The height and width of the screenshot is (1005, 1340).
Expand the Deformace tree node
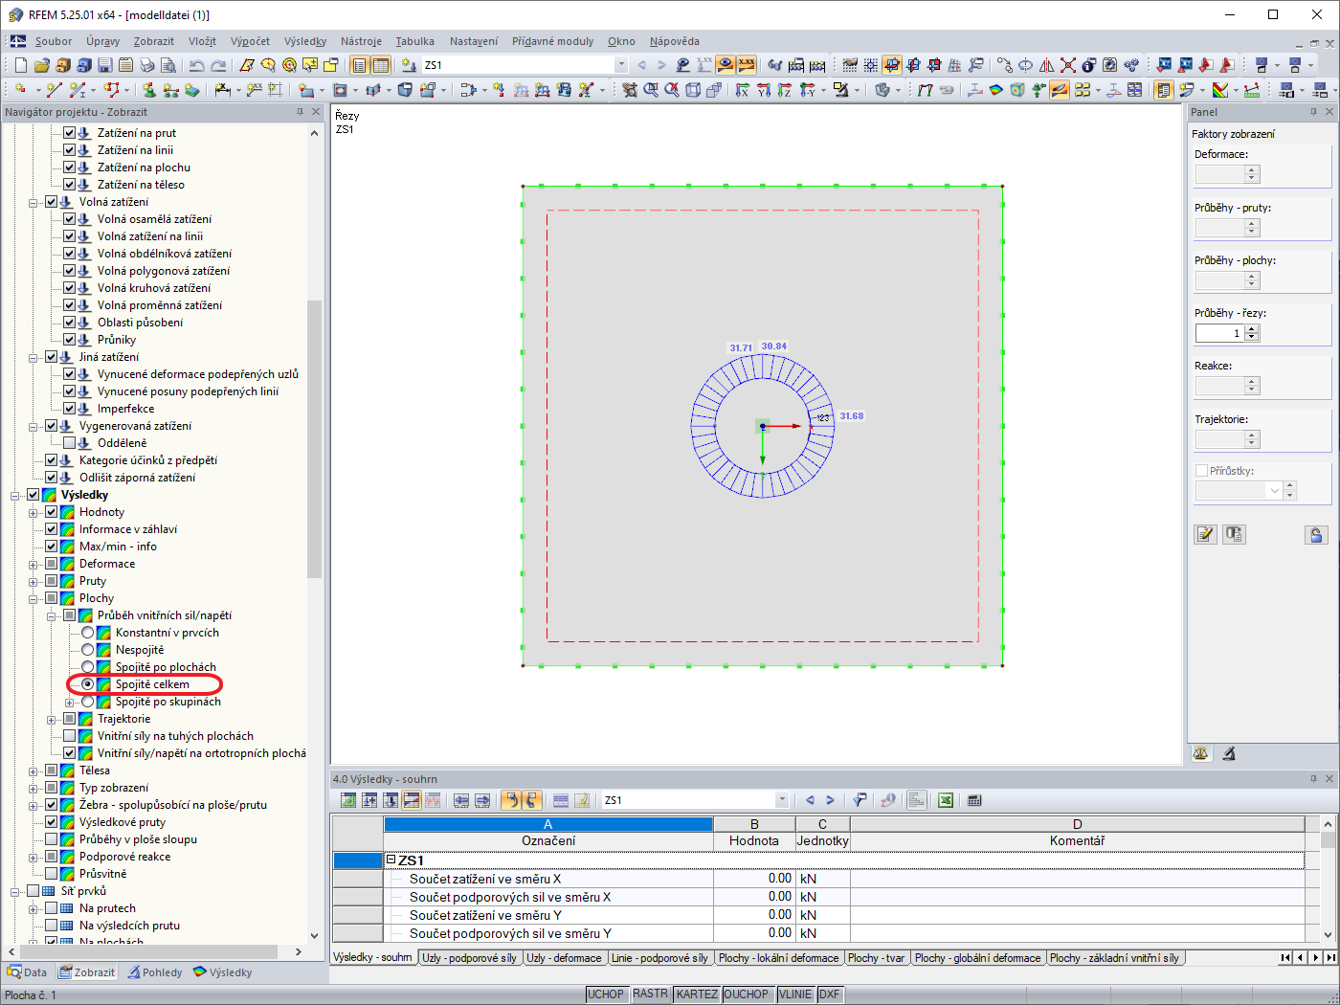[33, 564]
